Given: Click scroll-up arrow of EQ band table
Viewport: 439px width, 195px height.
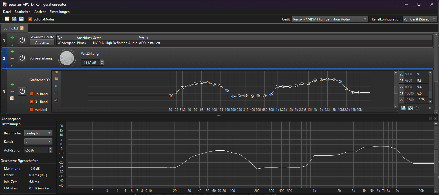Looking at the screenshot, I should (430, 73).
